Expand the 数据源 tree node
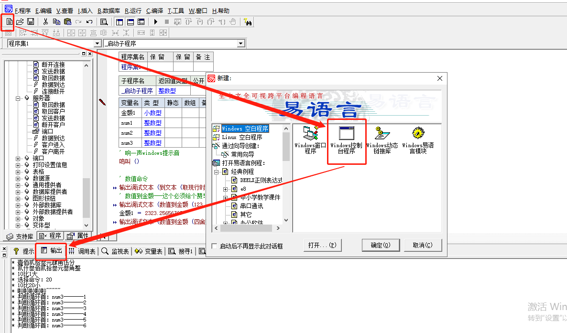The height and width of the screenshot is (333, 567). 18,179
